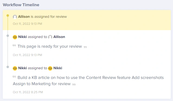Click the 'Build a KB article' comment text
The image size is (173, 101).
(x=88, y=81)
